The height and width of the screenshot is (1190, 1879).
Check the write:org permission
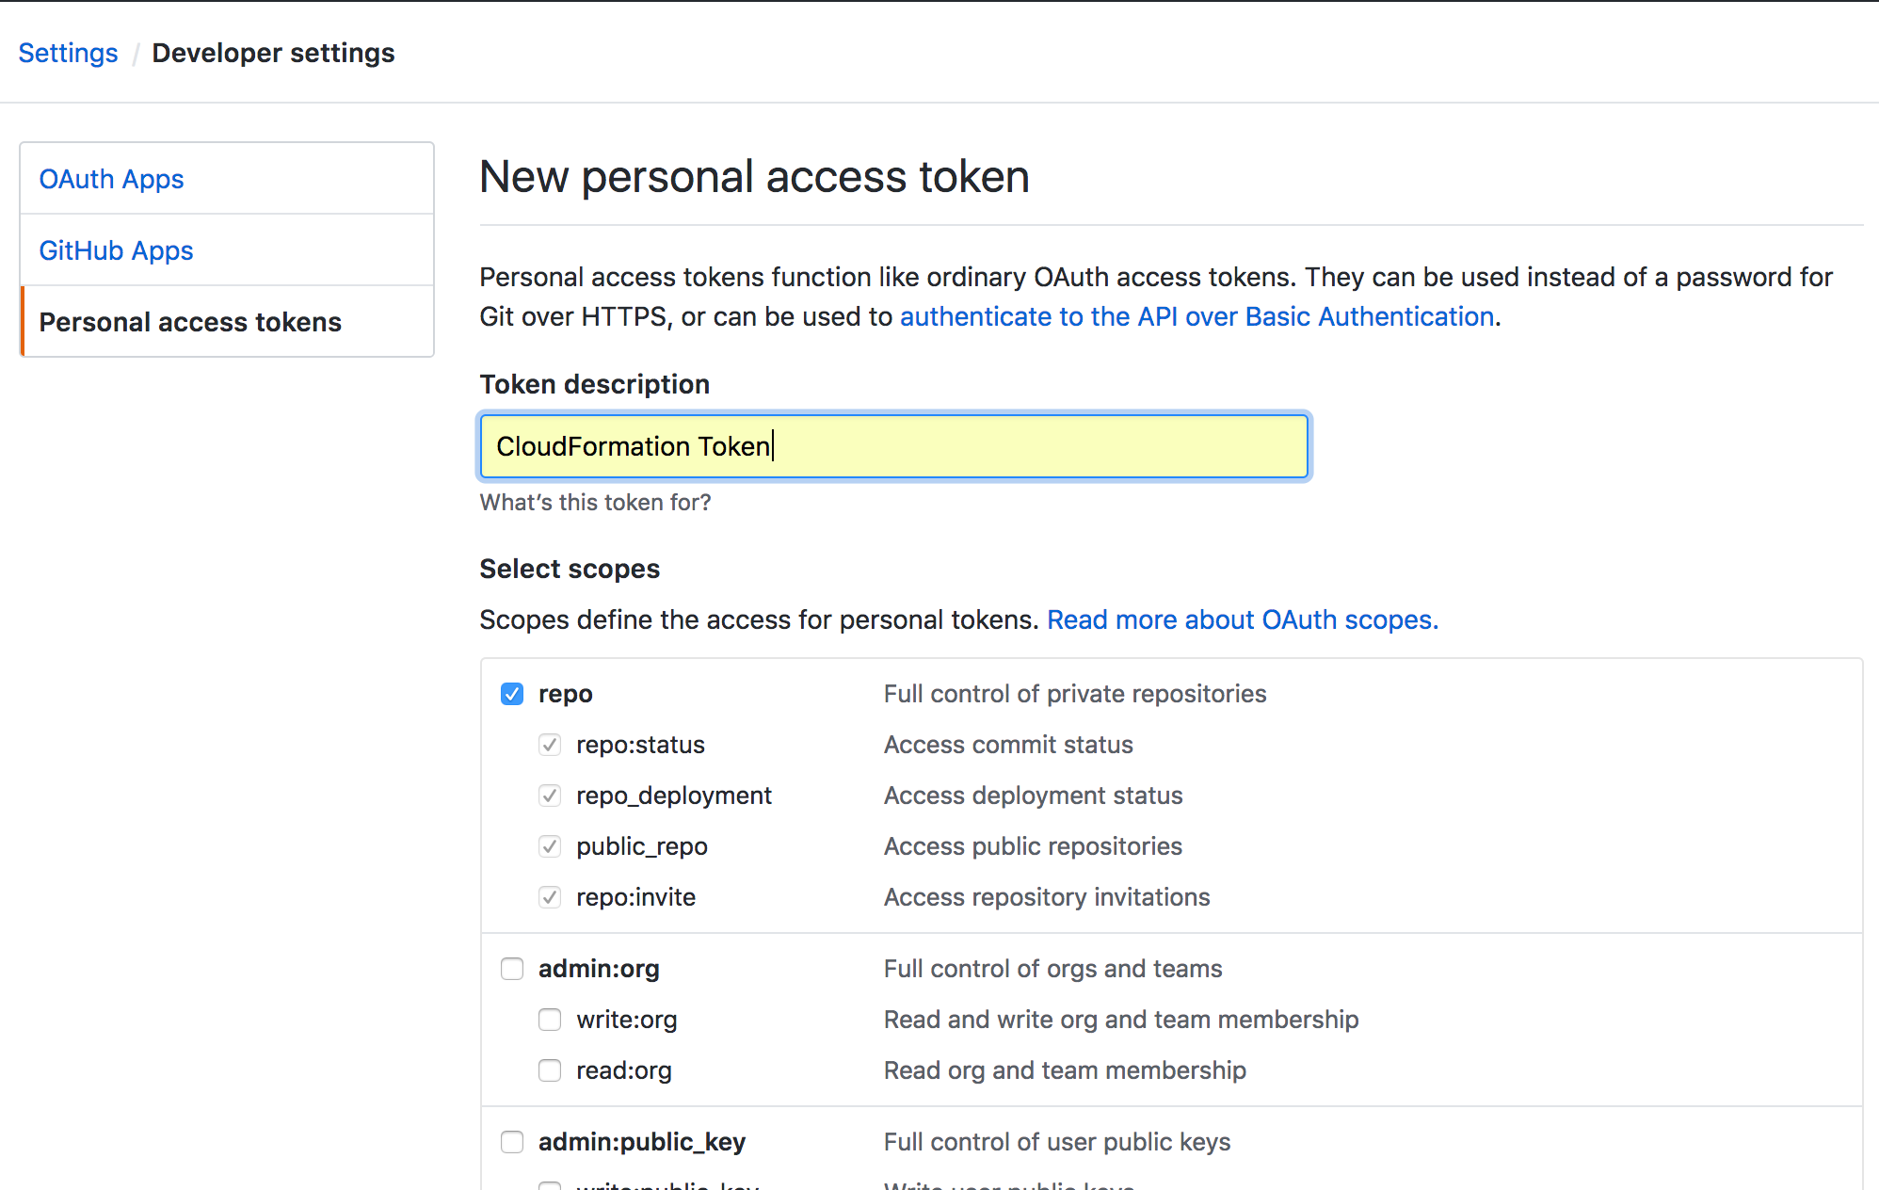pyautogui.click(x=550, y=1020)
